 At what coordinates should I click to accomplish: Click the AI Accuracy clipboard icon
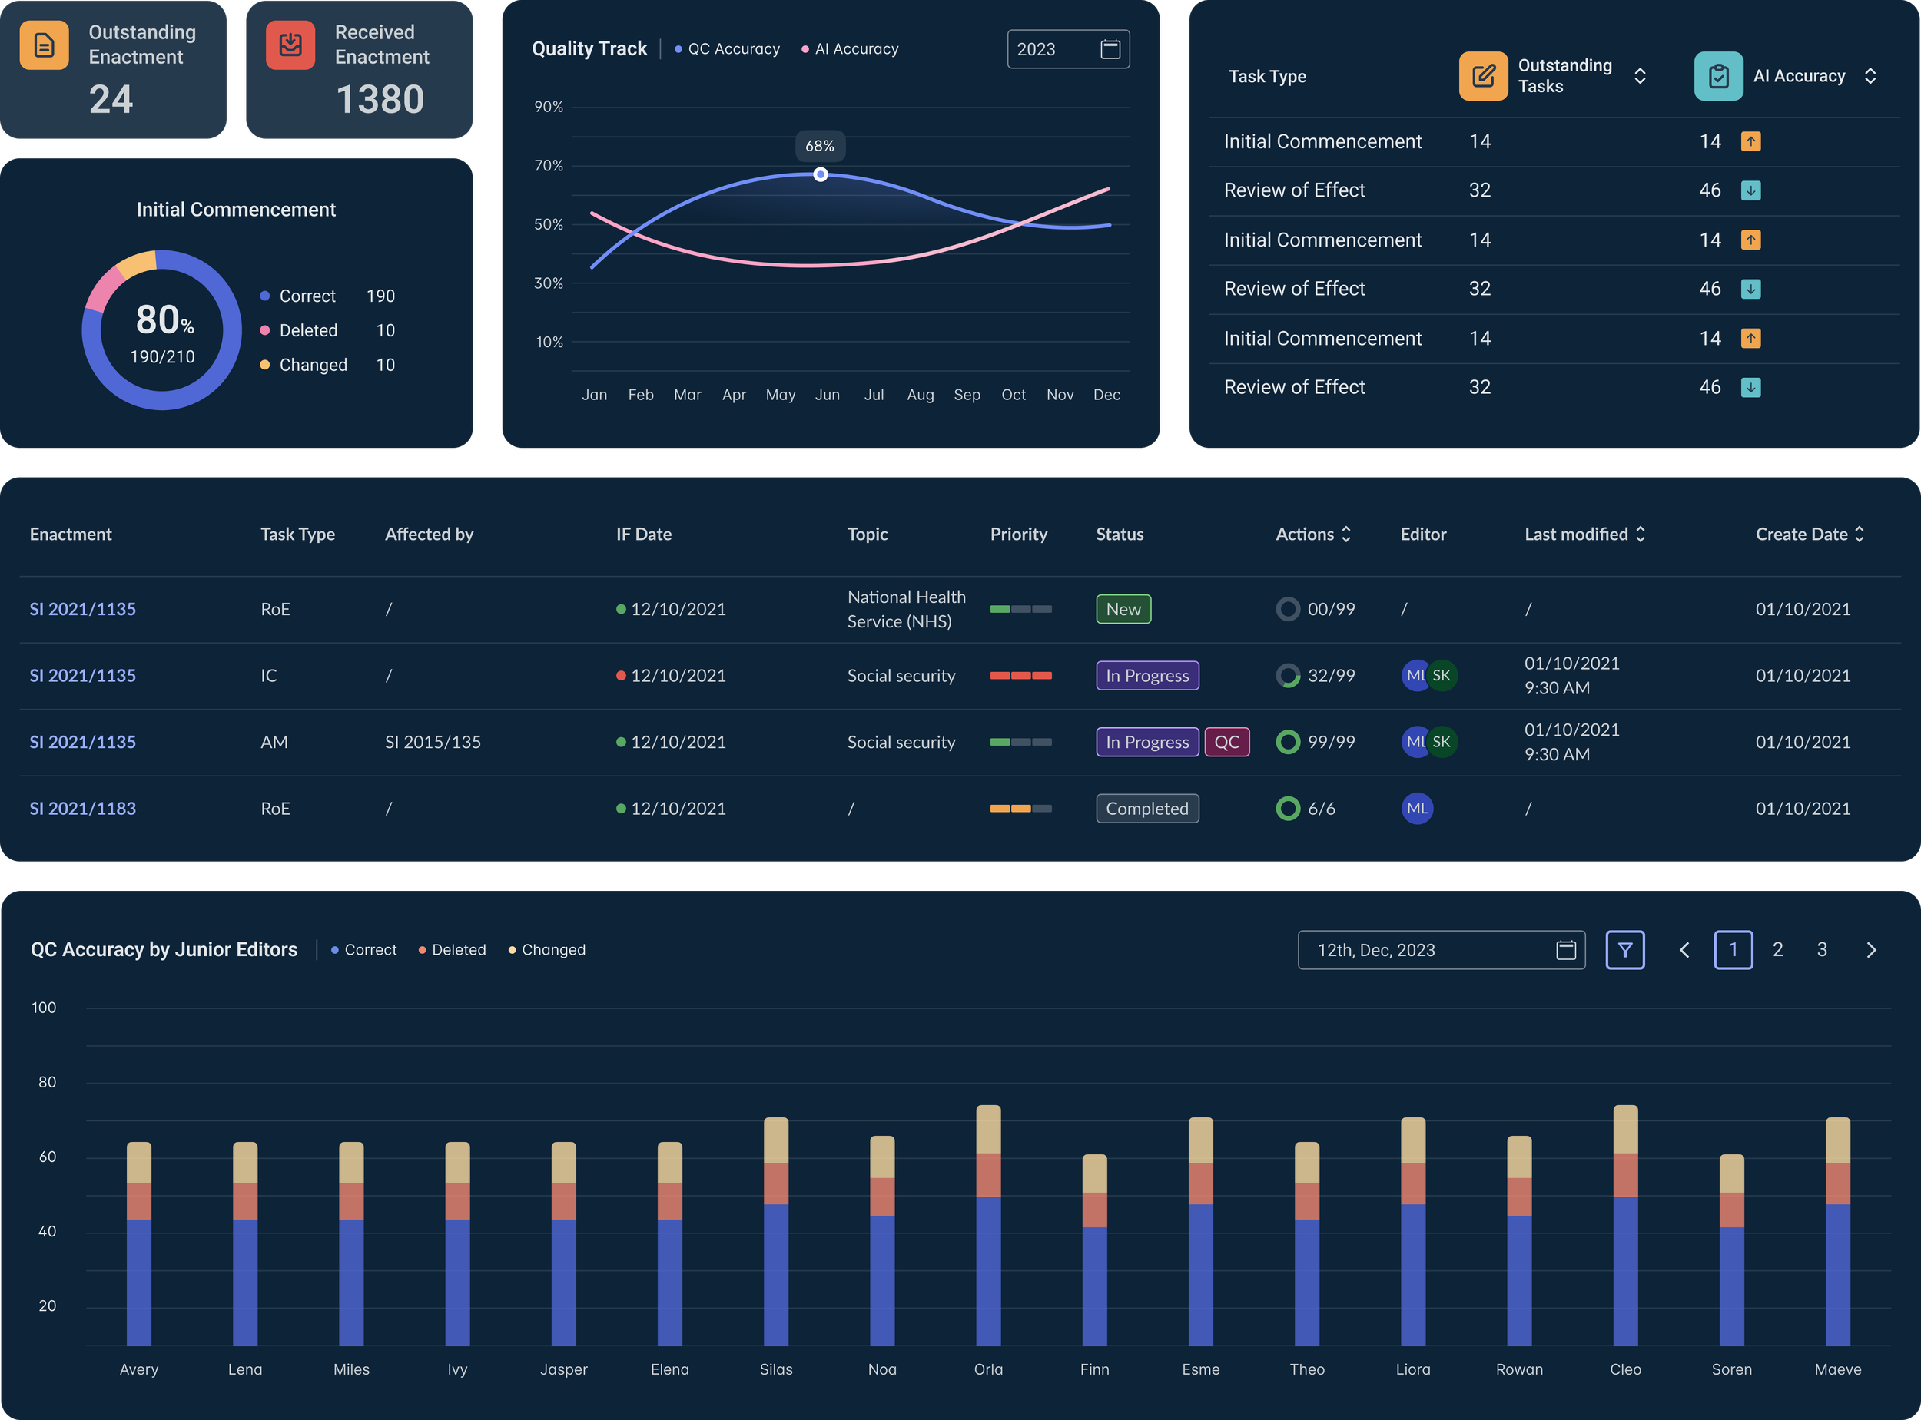(x=1717, y=75)
